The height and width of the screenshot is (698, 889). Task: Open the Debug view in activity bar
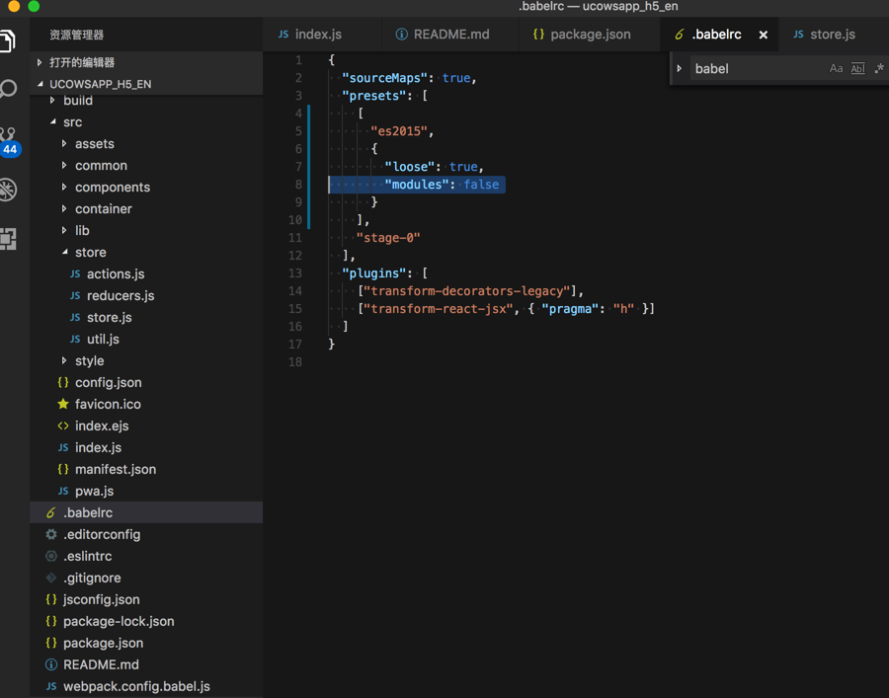coord(8,190)
